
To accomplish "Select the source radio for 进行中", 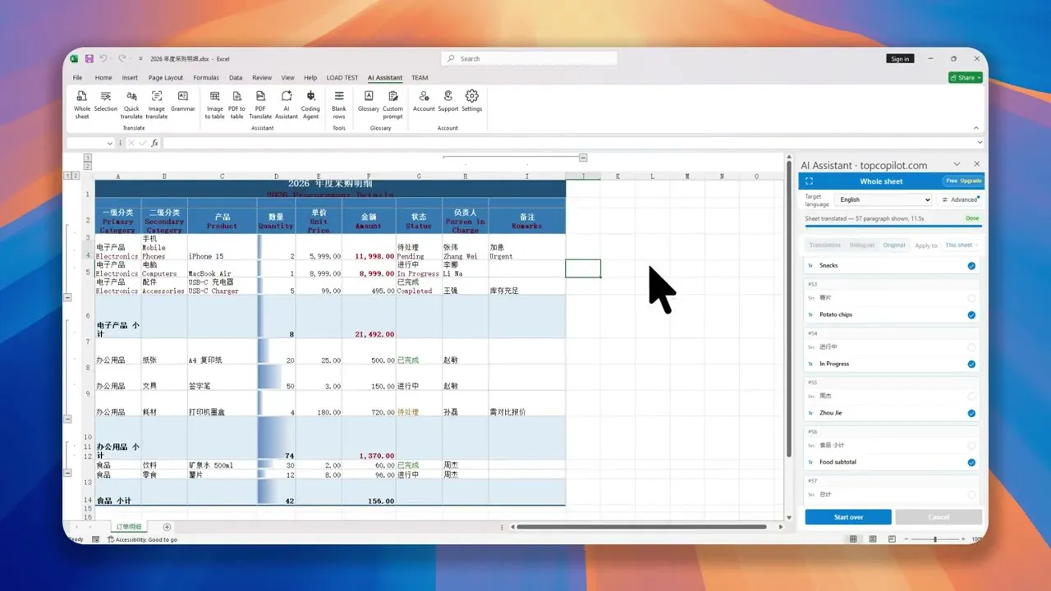I will click(971, 347).
